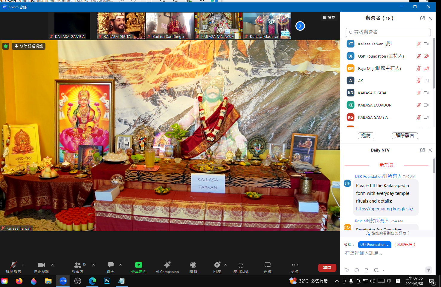This screenshot has height=287, width=441.
Task: Unmute microphone in the bottom toolbar
Action: [x=13, y=265]
